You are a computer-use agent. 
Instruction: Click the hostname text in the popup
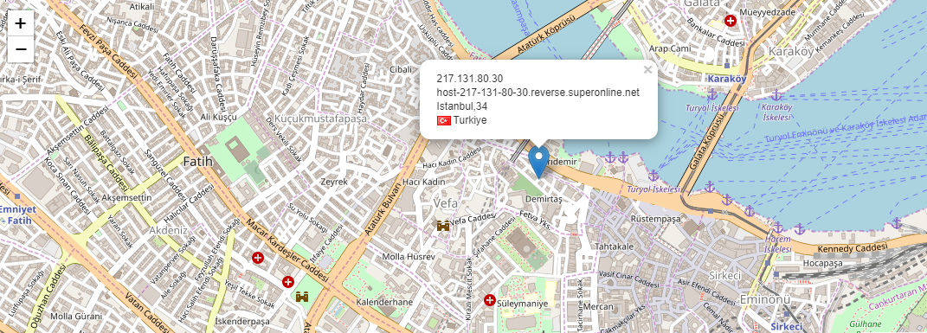coord(538,92)
